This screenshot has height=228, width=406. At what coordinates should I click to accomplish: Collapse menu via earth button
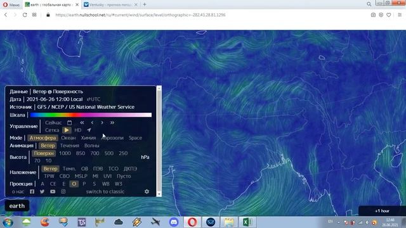click(x=17, y=206)
